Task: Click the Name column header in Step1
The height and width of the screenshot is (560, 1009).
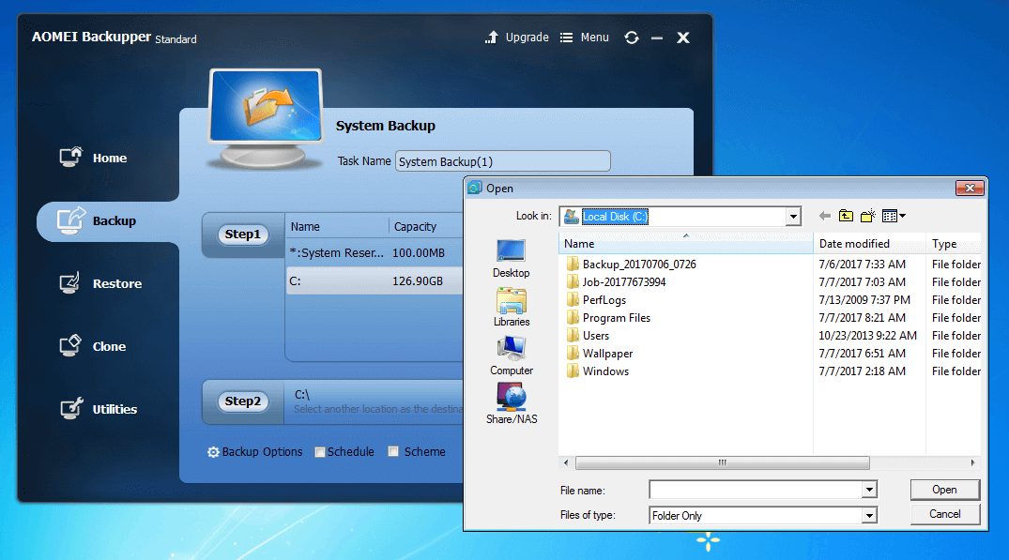Action: [305, 226]
